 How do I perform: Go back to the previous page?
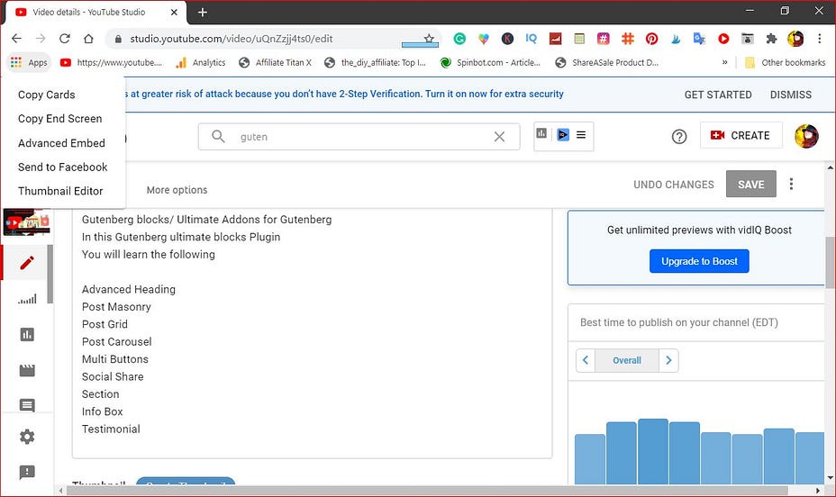click(16, 39)
